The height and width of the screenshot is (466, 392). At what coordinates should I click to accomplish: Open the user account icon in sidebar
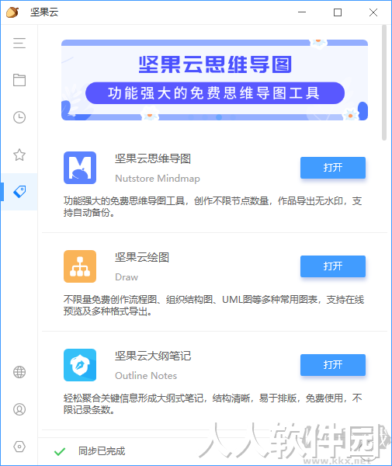click(19, 409)
